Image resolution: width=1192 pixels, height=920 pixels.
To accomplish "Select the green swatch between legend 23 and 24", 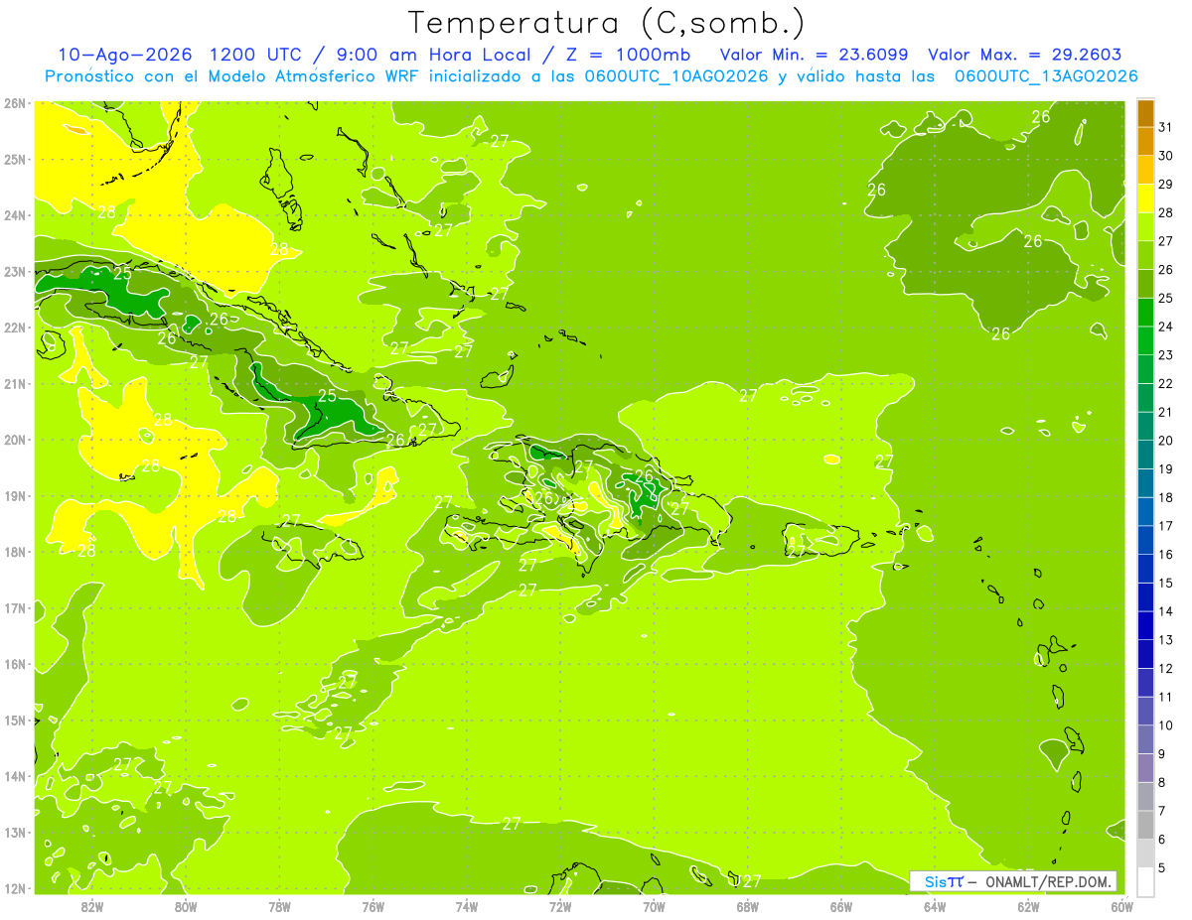I will click(1145, 340).
